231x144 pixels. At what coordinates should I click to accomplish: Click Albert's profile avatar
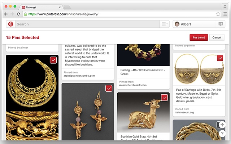click(x=177, y=24)
